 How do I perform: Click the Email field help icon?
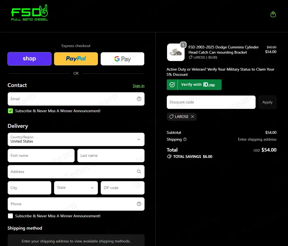(139, 99)
